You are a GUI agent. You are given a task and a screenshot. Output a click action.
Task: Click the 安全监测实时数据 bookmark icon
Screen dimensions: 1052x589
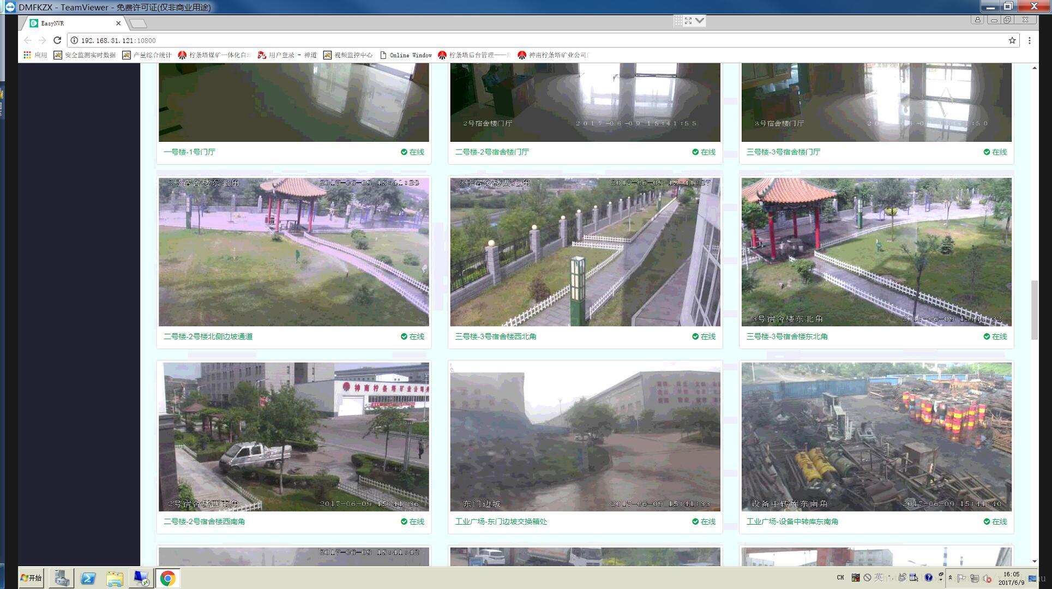(x=58, y=55)
